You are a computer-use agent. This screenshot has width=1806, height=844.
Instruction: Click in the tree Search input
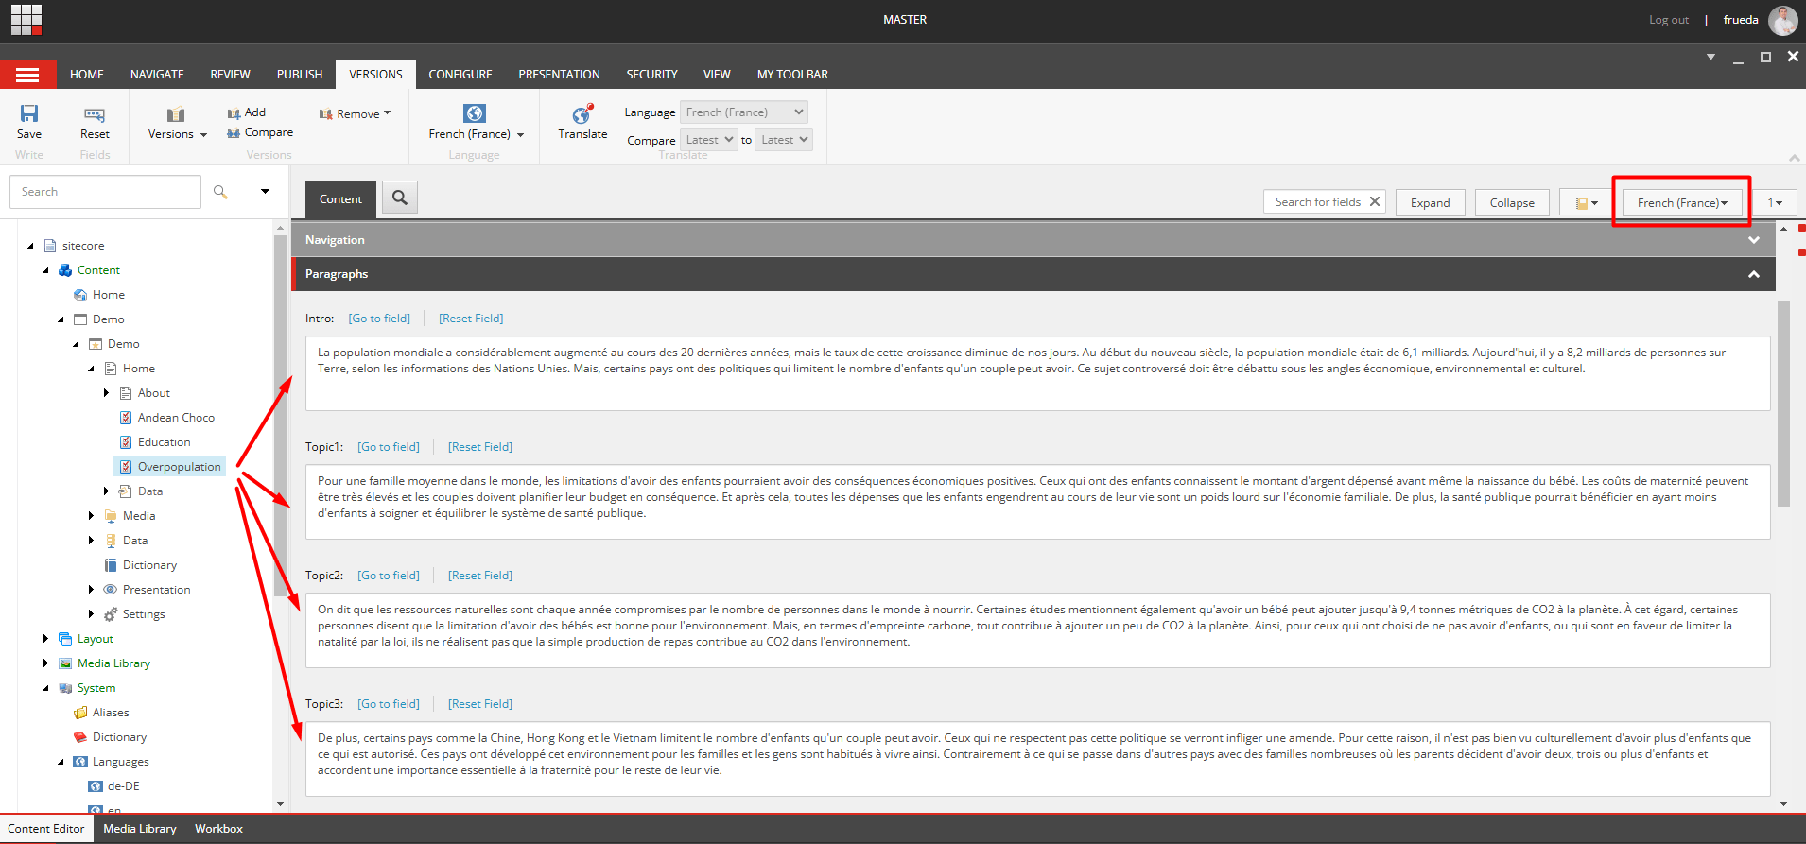pos(106,192)
